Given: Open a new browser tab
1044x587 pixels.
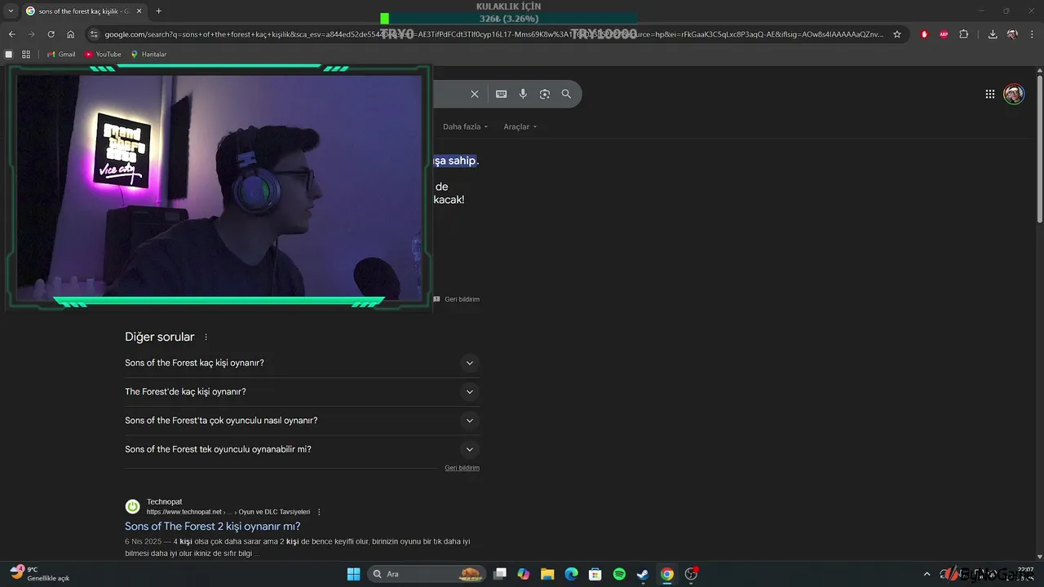Looking at the screenshot, I should [x=158, y=11].
